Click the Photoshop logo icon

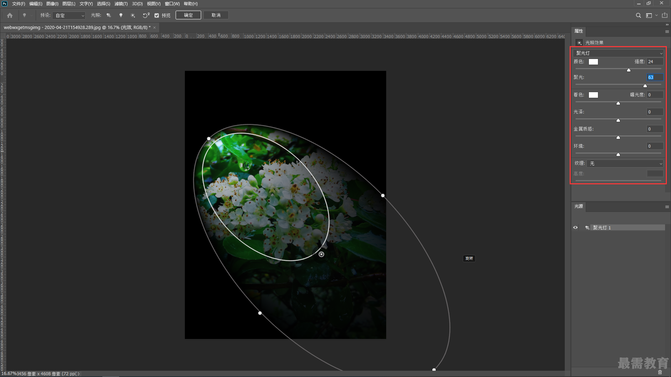(5, 4)
